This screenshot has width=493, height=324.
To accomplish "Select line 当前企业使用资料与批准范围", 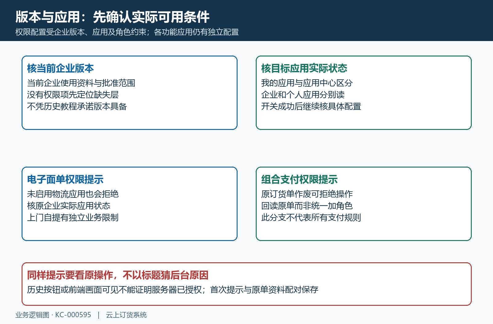I will pos(81,83).
